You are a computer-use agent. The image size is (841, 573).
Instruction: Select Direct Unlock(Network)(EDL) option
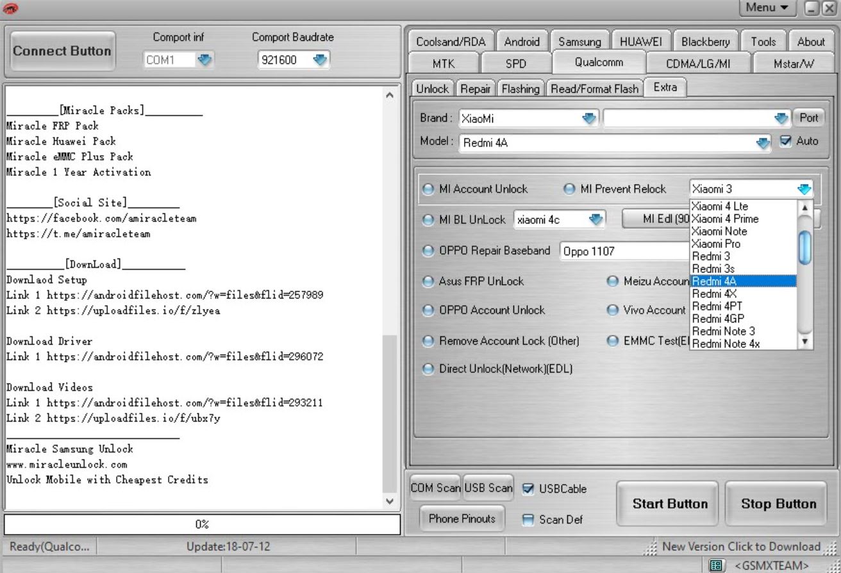[428, 369]
